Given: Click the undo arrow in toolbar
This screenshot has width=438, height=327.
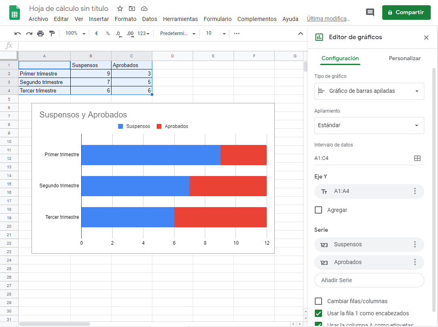Looking at the screenshot, I should (x=18, y=34).
